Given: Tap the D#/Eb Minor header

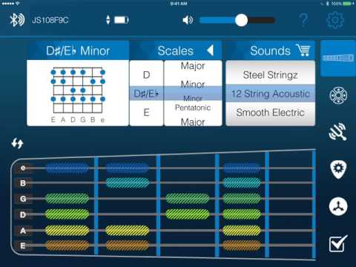Looking at the screenshot, I should coord(78,50).
